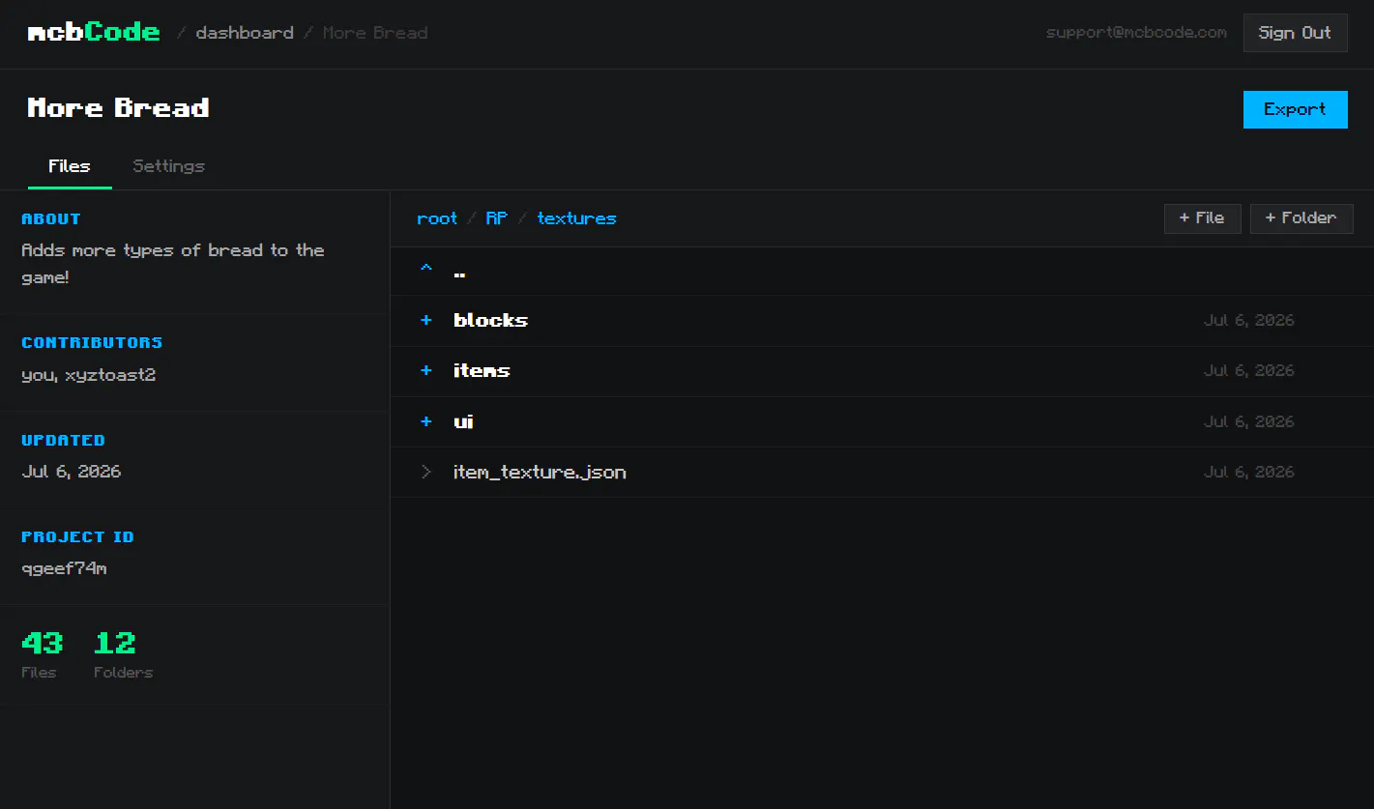Navigate to root in the path

pos(437,218)
